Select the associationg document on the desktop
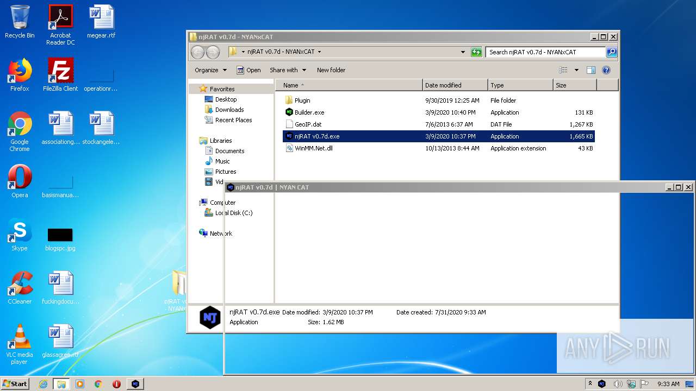696x391 pixels. (60, 128)
